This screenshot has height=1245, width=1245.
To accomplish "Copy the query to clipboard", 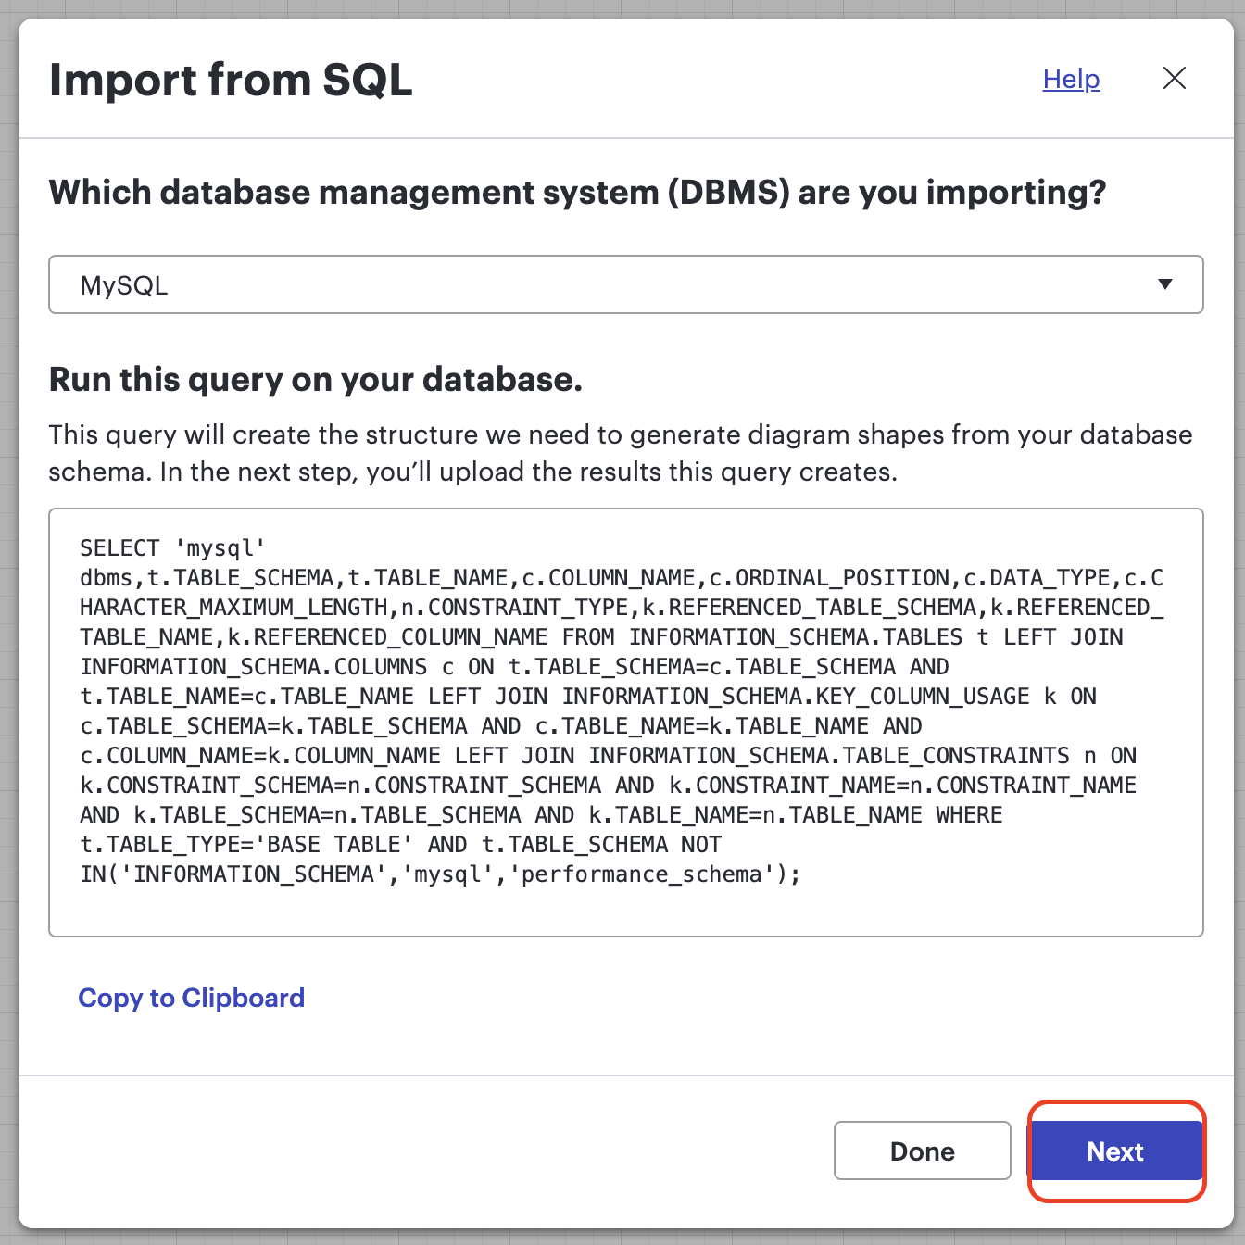I will click(191, 998).
